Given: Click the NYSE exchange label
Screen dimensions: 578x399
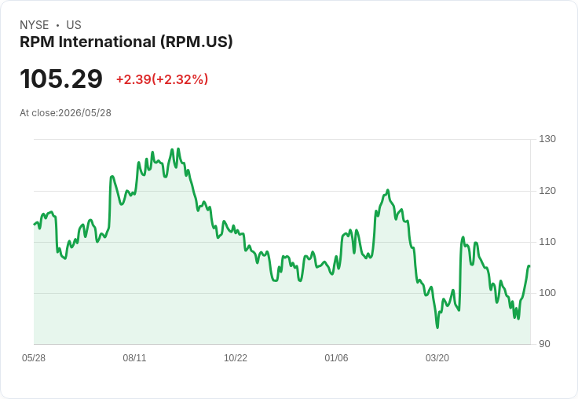Looking at the screenshot, I should point(35,25).
